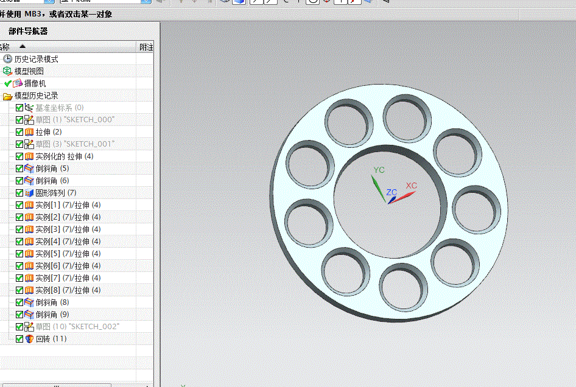Click the 实例[7] (7)/拉伸 (4) feature icon
Viewport: 576px width, 387px height.
(29, 278)
